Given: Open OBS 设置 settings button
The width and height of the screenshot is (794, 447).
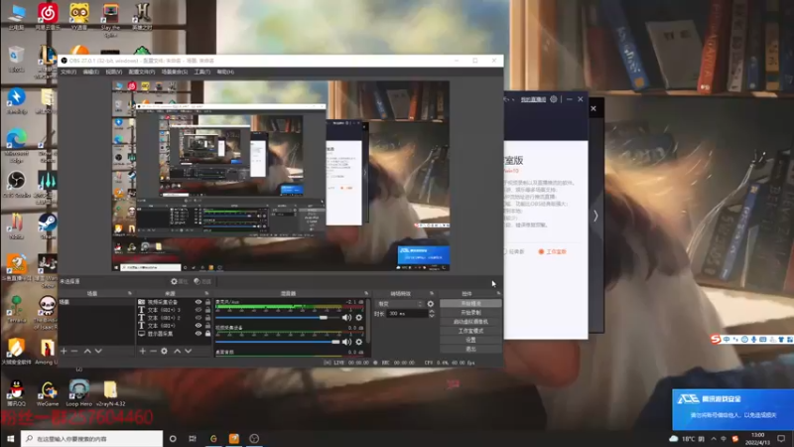Looking at the screenshot, I should pos(470,340).
